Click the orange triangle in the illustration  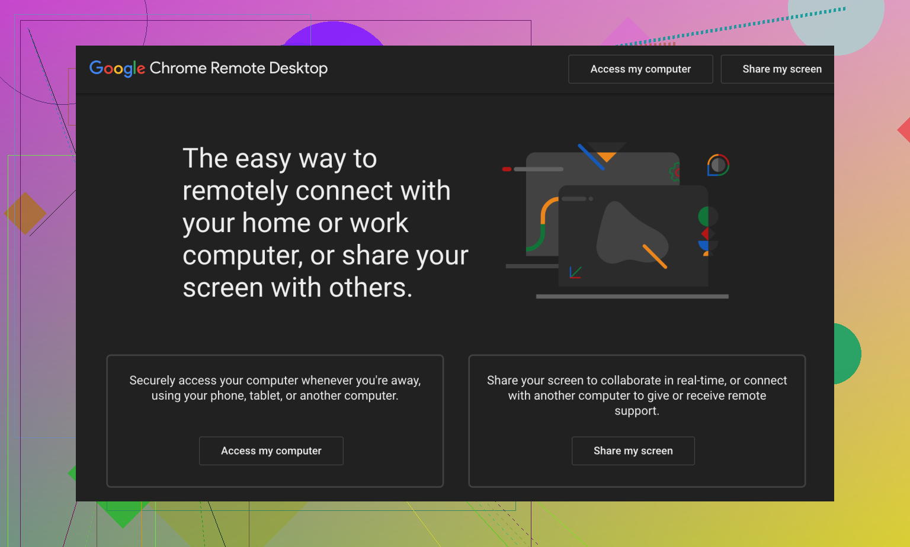[607, 156]
